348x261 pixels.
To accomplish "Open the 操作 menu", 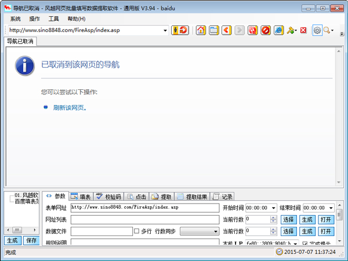I will click(x=34, y=19).
